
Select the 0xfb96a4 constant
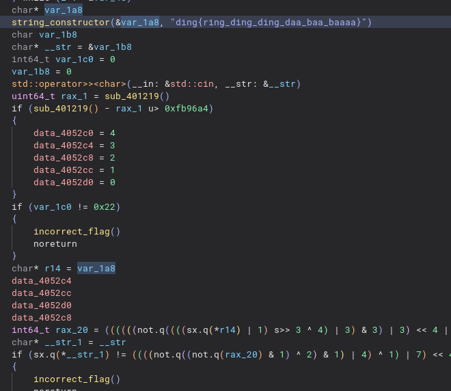189,109
